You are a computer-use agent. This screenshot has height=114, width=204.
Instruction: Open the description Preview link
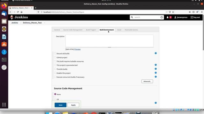pyautogui.click(x=77, y=49)
